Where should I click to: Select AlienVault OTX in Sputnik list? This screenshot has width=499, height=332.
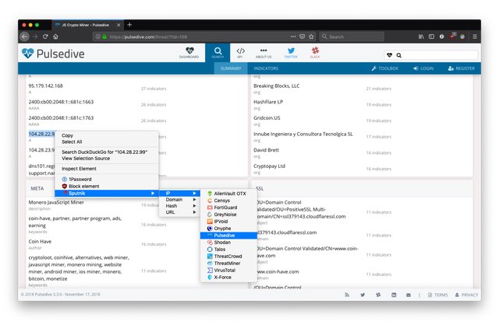coord(228,194)
